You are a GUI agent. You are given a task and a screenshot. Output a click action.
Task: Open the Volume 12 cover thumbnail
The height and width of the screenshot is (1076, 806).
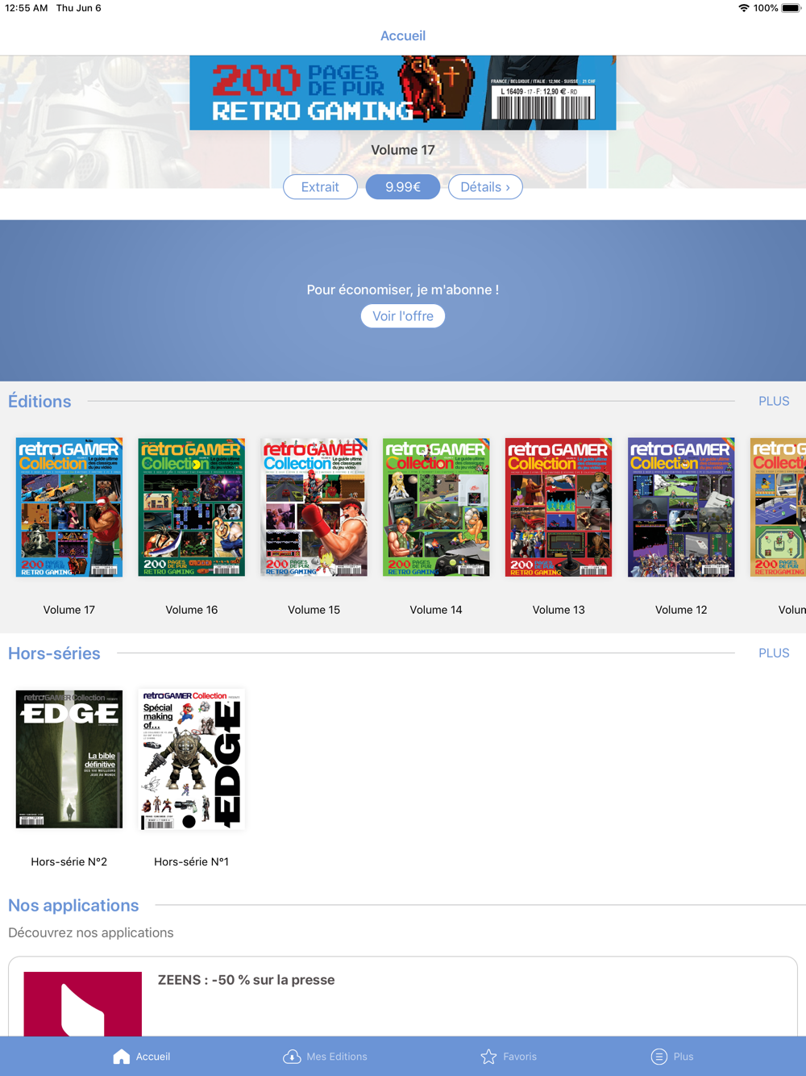681,507
